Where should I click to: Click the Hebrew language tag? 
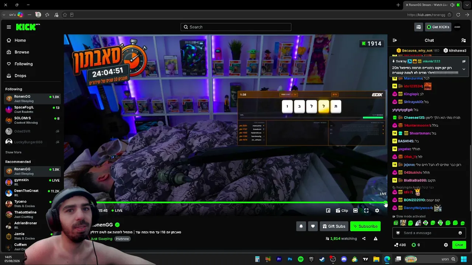tap(122, 239)
